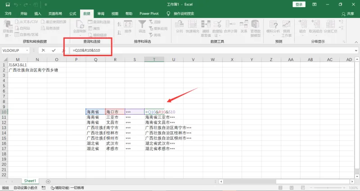This screenshot has width=360, height=191.
Task: Click the Undo arrow icon
Action: tap(16, 4)
